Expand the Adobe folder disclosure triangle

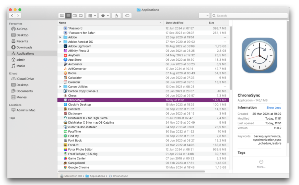coord(60,37)
